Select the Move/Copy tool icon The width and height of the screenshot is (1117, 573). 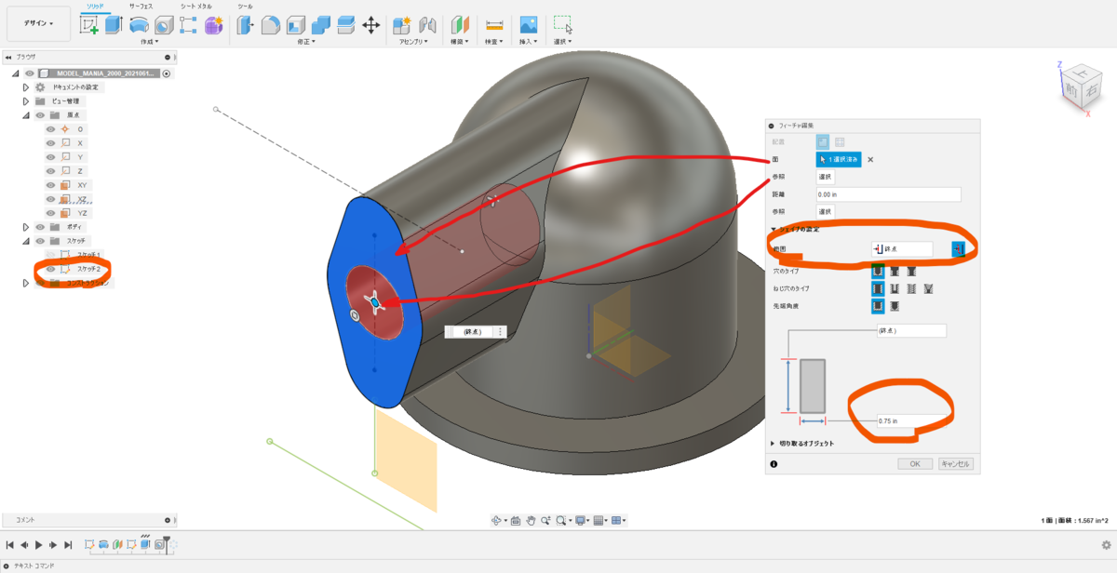coord(370,25)
